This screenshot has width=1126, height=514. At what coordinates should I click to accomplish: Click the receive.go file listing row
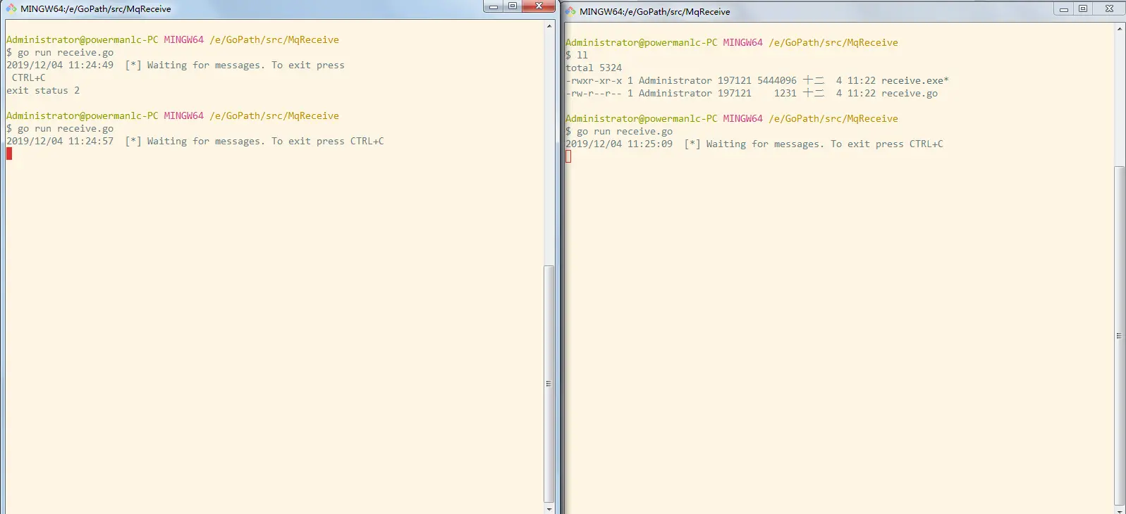tap(752, 94)
